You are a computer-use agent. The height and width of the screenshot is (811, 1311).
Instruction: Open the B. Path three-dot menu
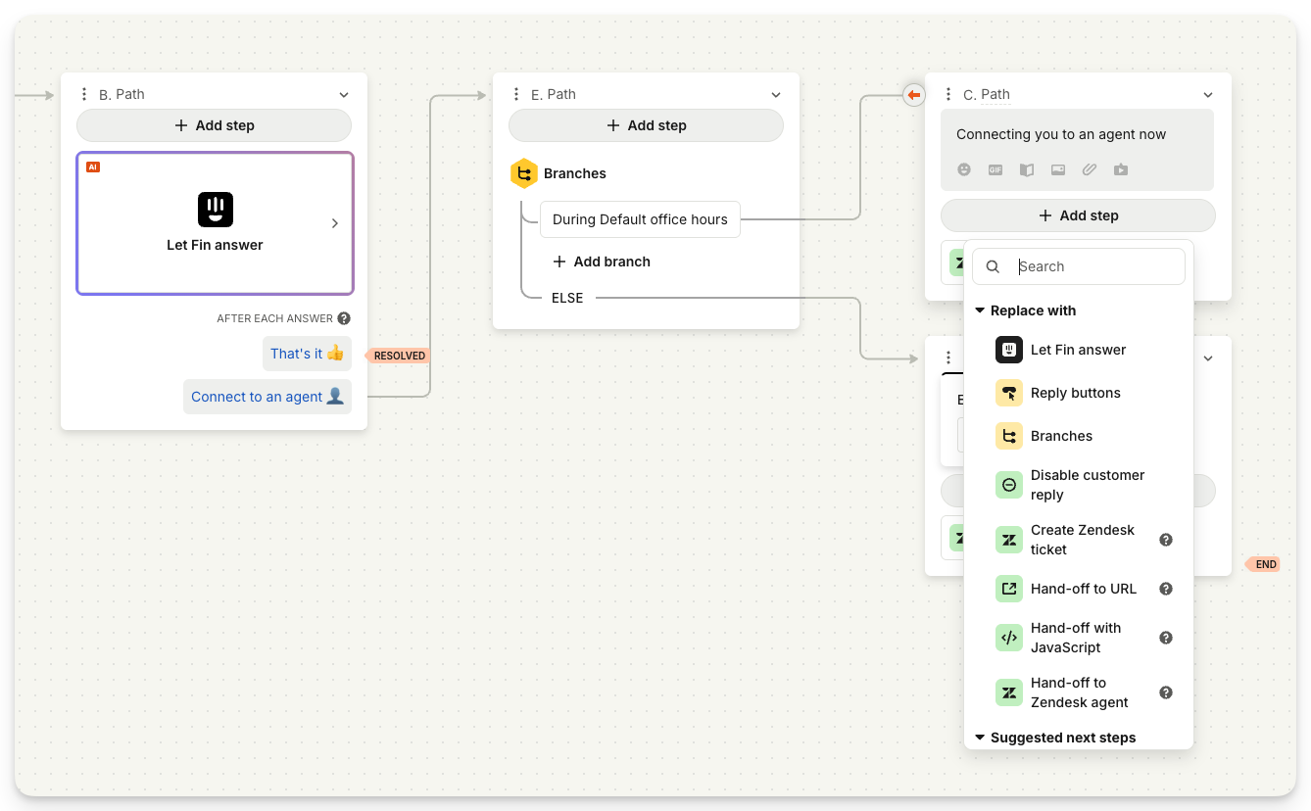click(x=84, y=95)
